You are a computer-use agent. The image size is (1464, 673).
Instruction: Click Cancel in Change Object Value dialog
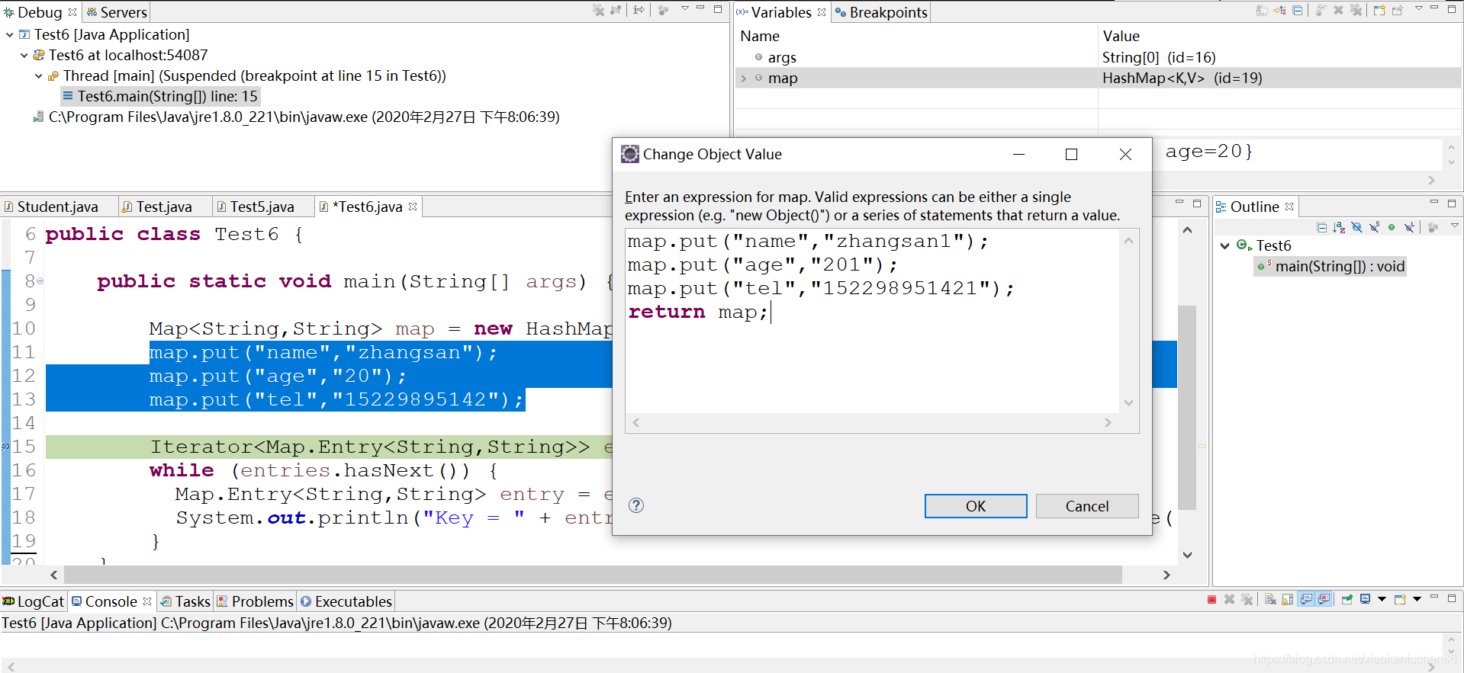coord(1087,506)
